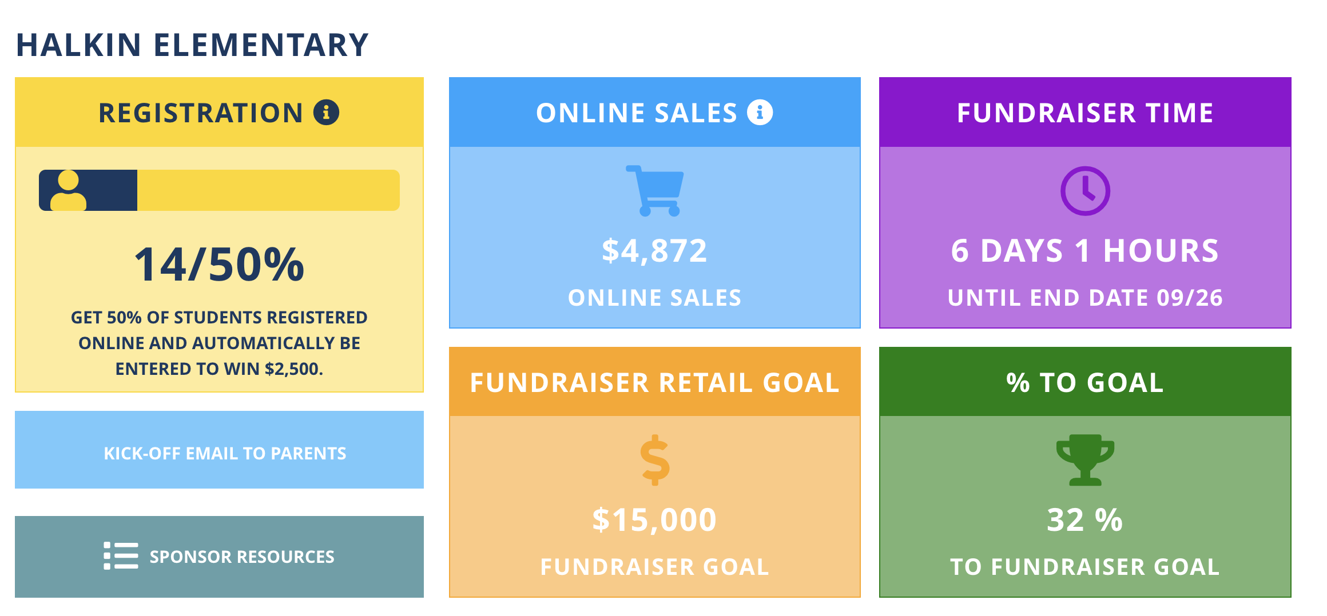
Task: Click the $4,872 online sales amount
Action: [654, 251]
